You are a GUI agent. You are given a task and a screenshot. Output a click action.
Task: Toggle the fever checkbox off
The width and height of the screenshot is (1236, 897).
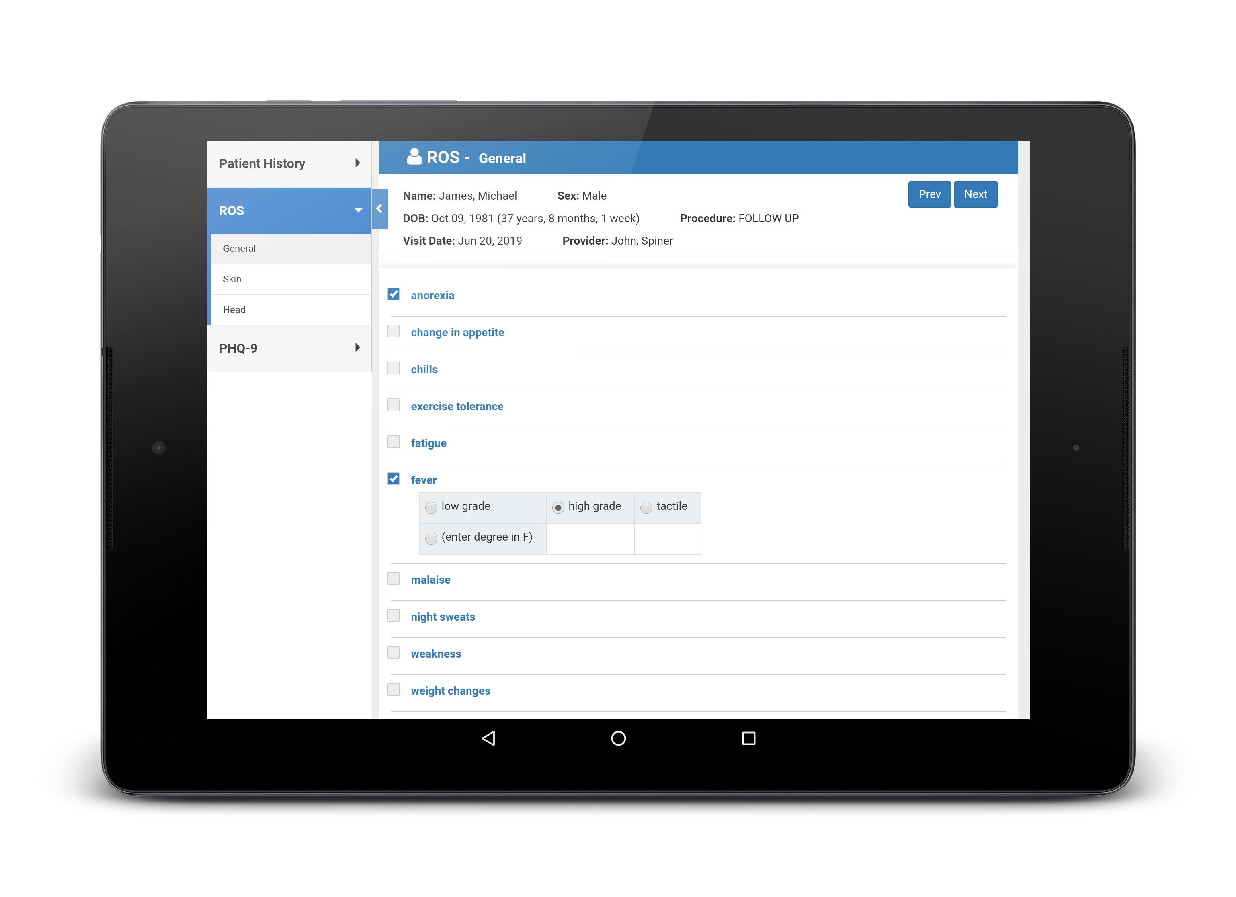[x=394, y=480]
